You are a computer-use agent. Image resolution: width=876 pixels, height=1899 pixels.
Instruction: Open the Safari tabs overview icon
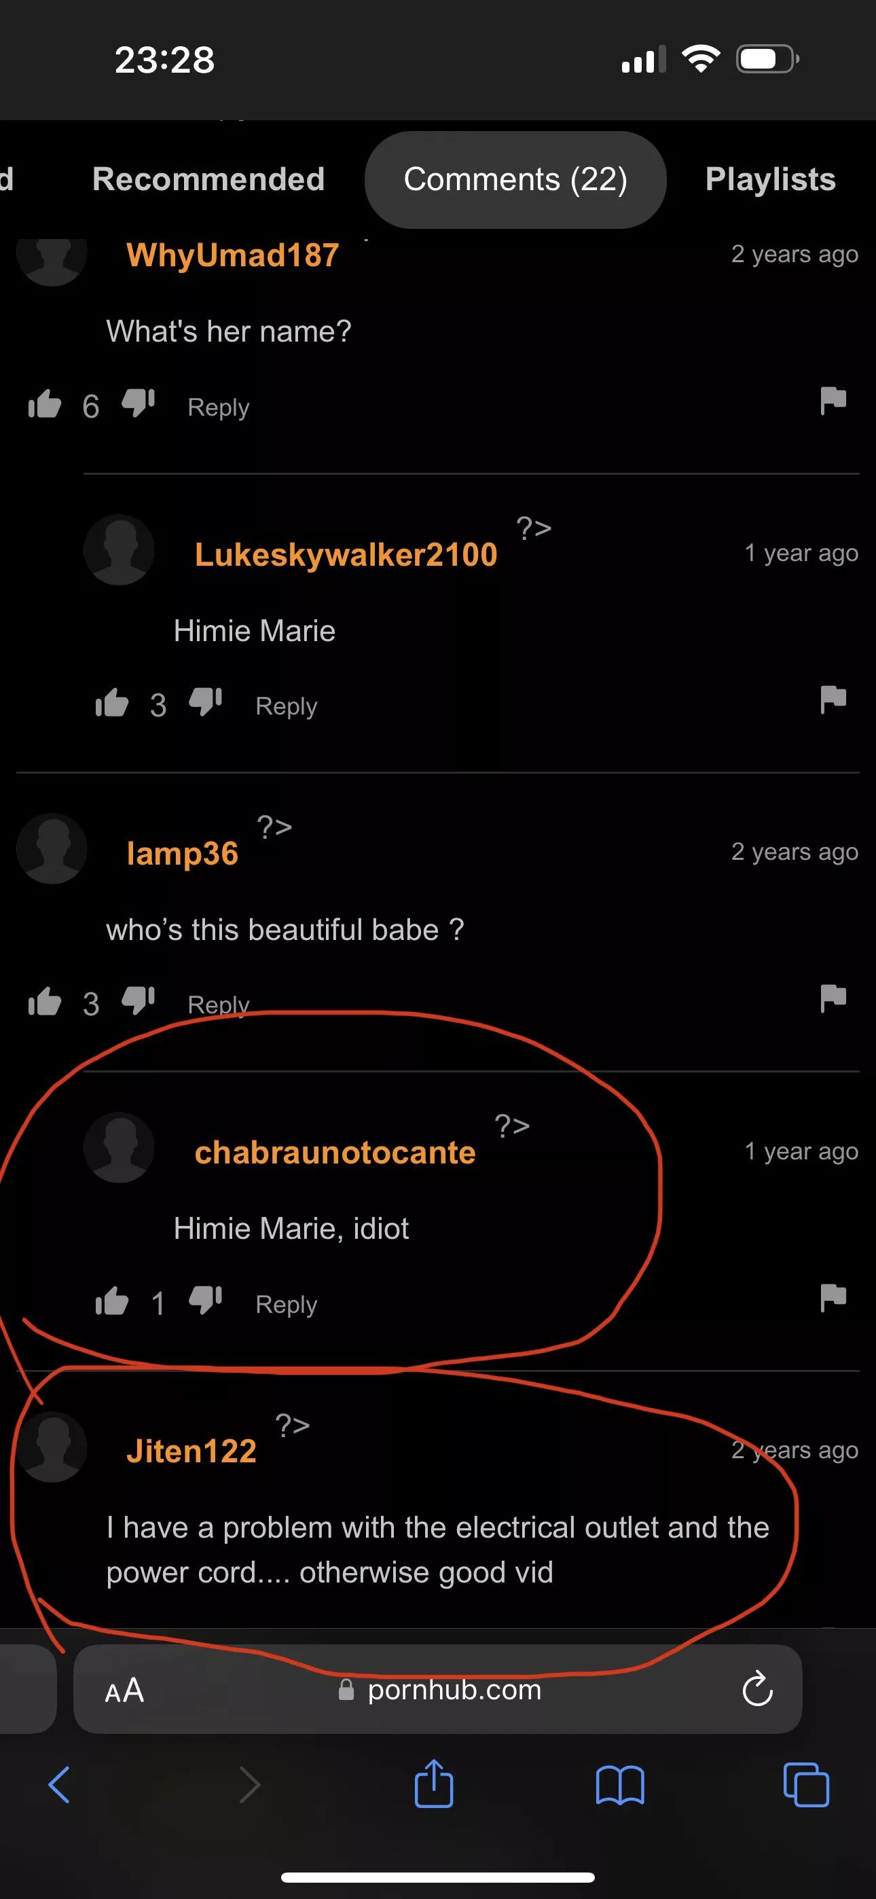click(x=806, y=1785)
